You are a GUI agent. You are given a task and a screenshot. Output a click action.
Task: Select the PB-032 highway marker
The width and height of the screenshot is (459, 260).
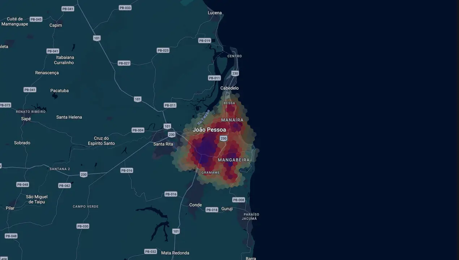[151, 252]
